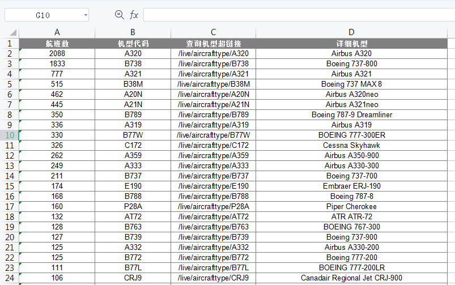Click cell with value 2088
Viewport: 455px width, 285px height.
click(57, 54)
